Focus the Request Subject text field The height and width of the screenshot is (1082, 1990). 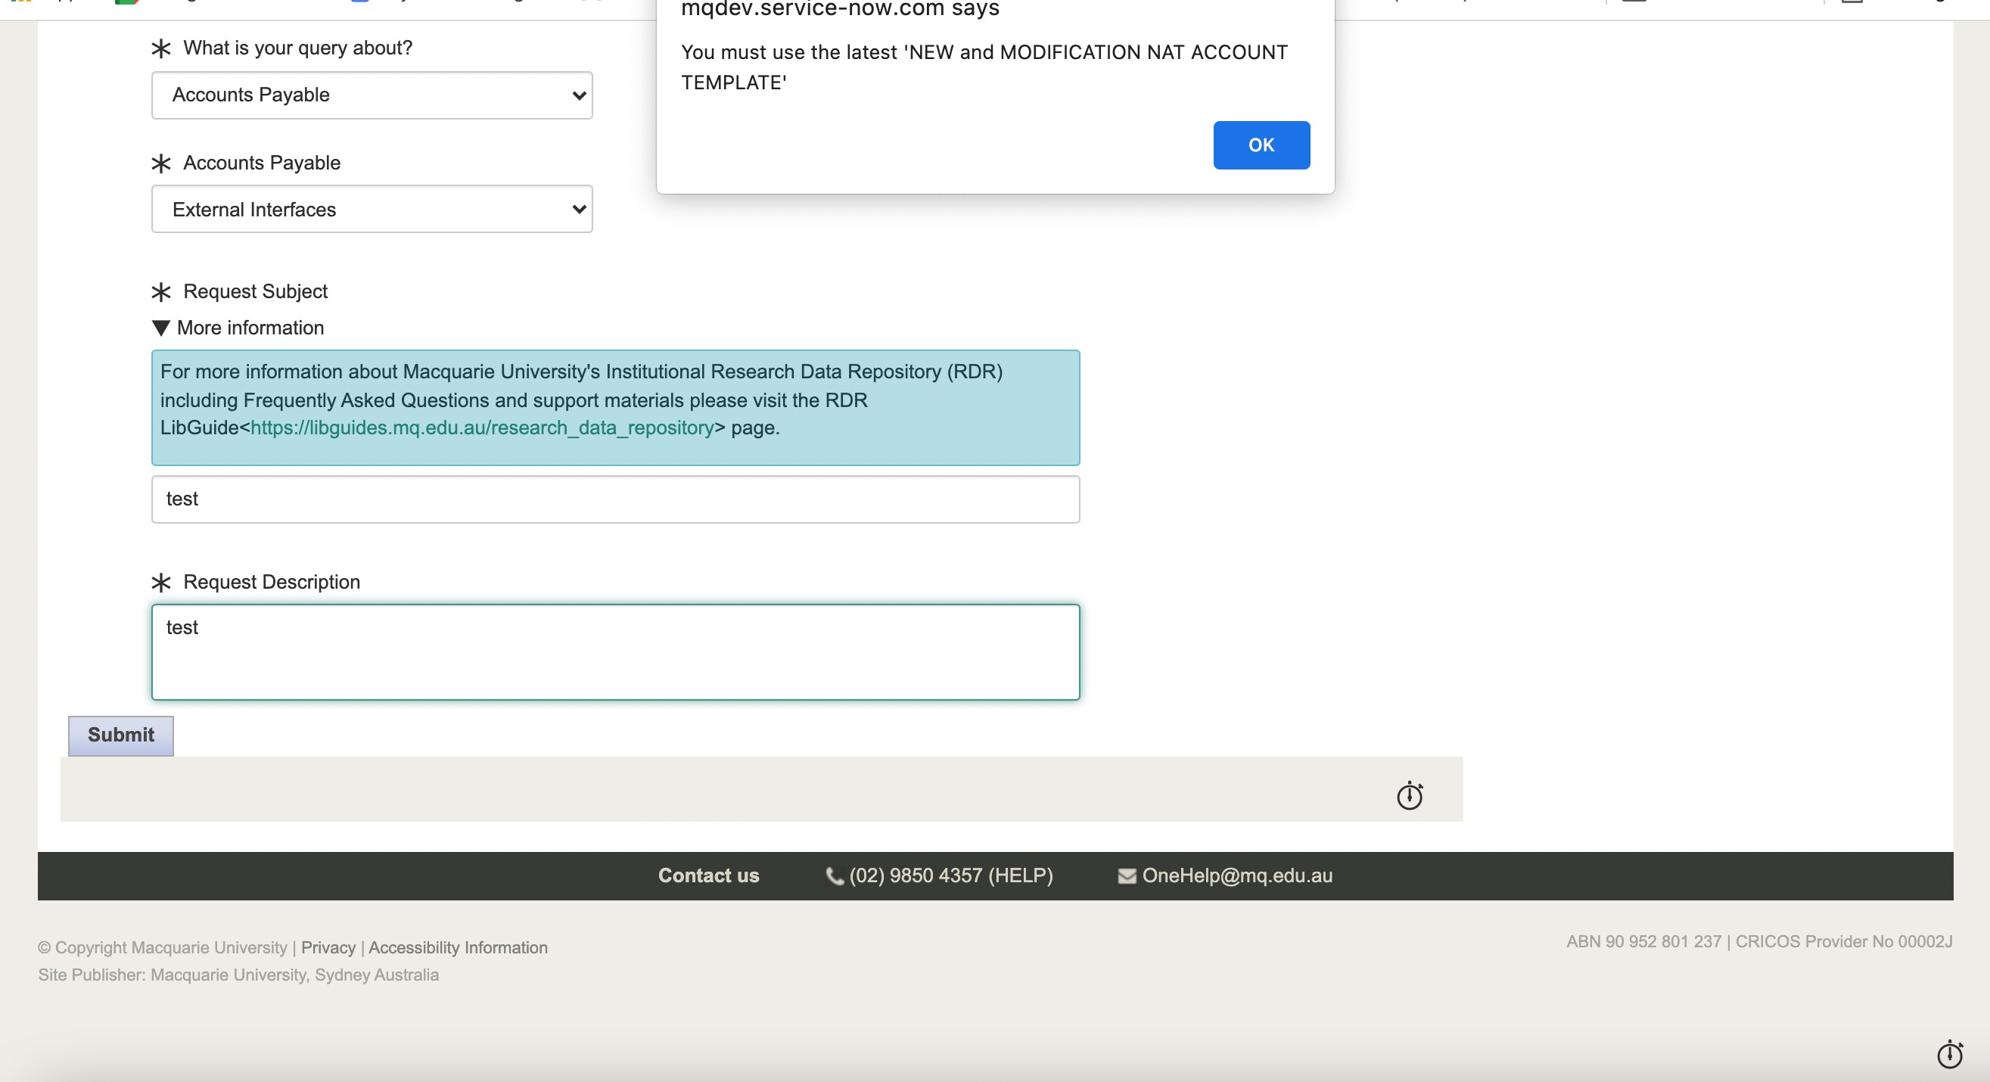pos(614,499)
